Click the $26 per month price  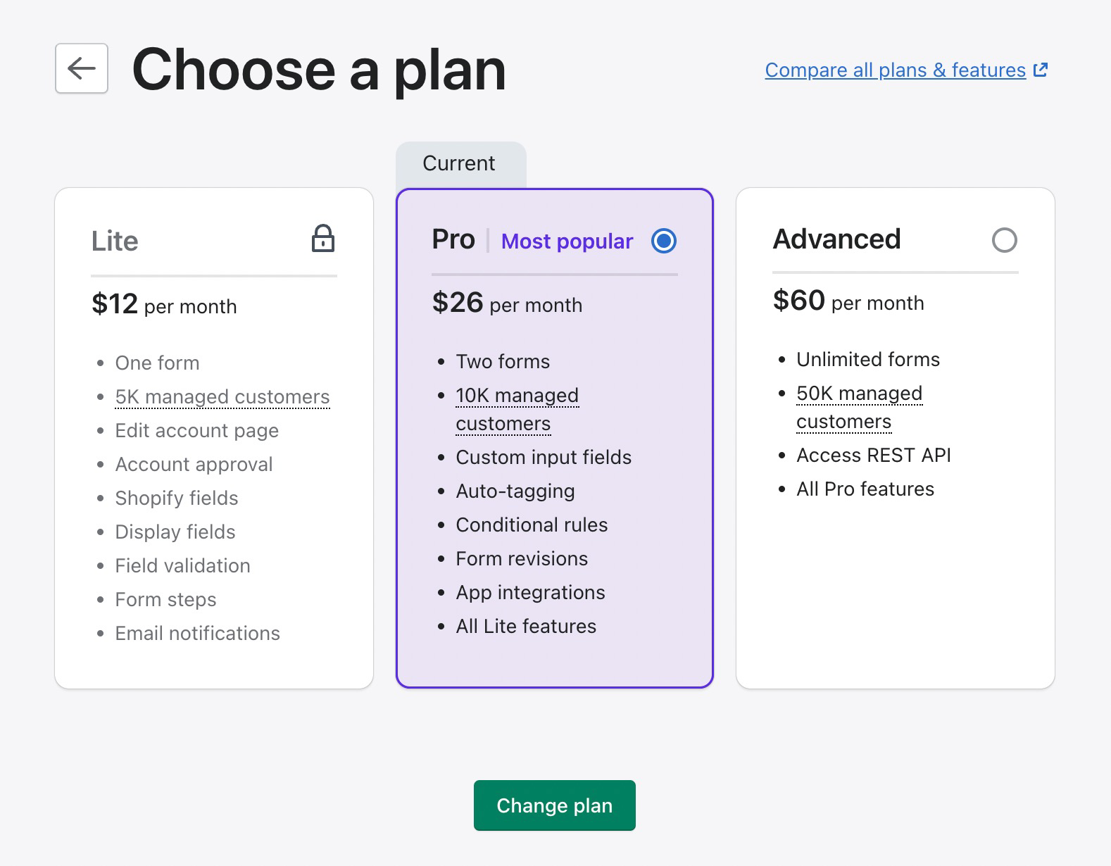tap(507, 303)
